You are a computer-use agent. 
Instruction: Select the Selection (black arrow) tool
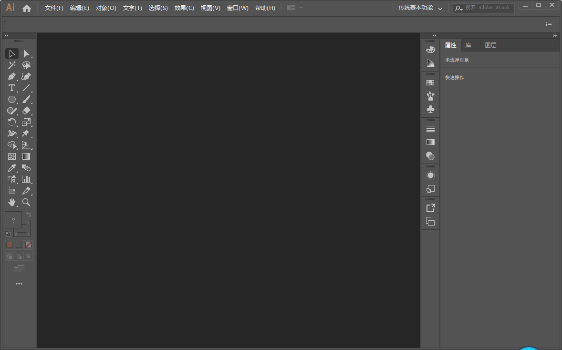pyautogui.click(x=12, y=53)
